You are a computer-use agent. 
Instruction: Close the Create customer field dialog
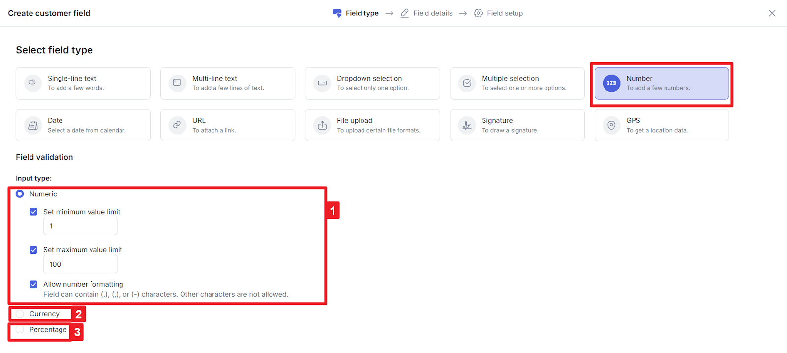pos(772,13)
